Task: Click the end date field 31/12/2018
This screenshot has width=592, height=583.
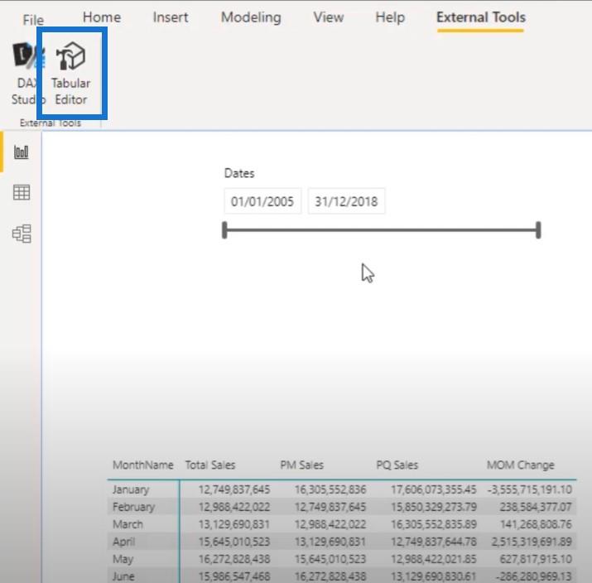Action: (346, 201)
